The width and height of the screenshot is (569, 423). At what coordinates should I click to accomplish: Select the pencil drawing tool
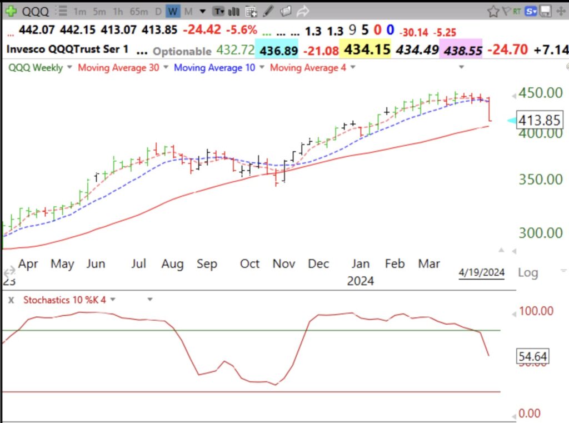click(268, 11)
